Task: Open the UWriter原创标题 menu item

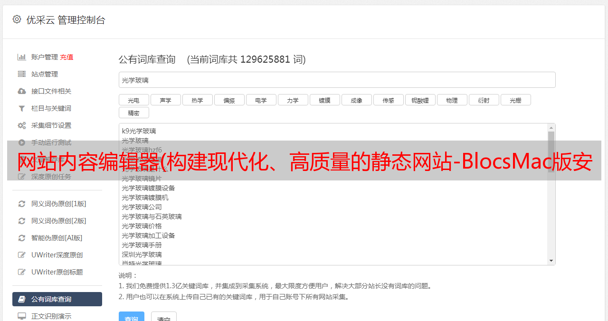Action: coord(57,272)
